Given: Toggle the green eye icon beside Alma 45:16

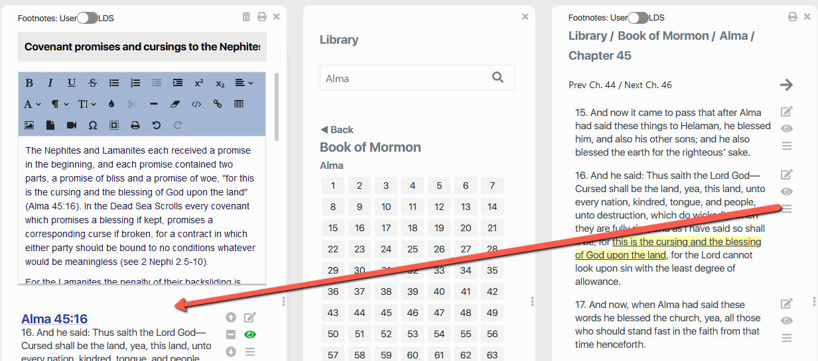Looking at the screenshot, I should 249,335.
